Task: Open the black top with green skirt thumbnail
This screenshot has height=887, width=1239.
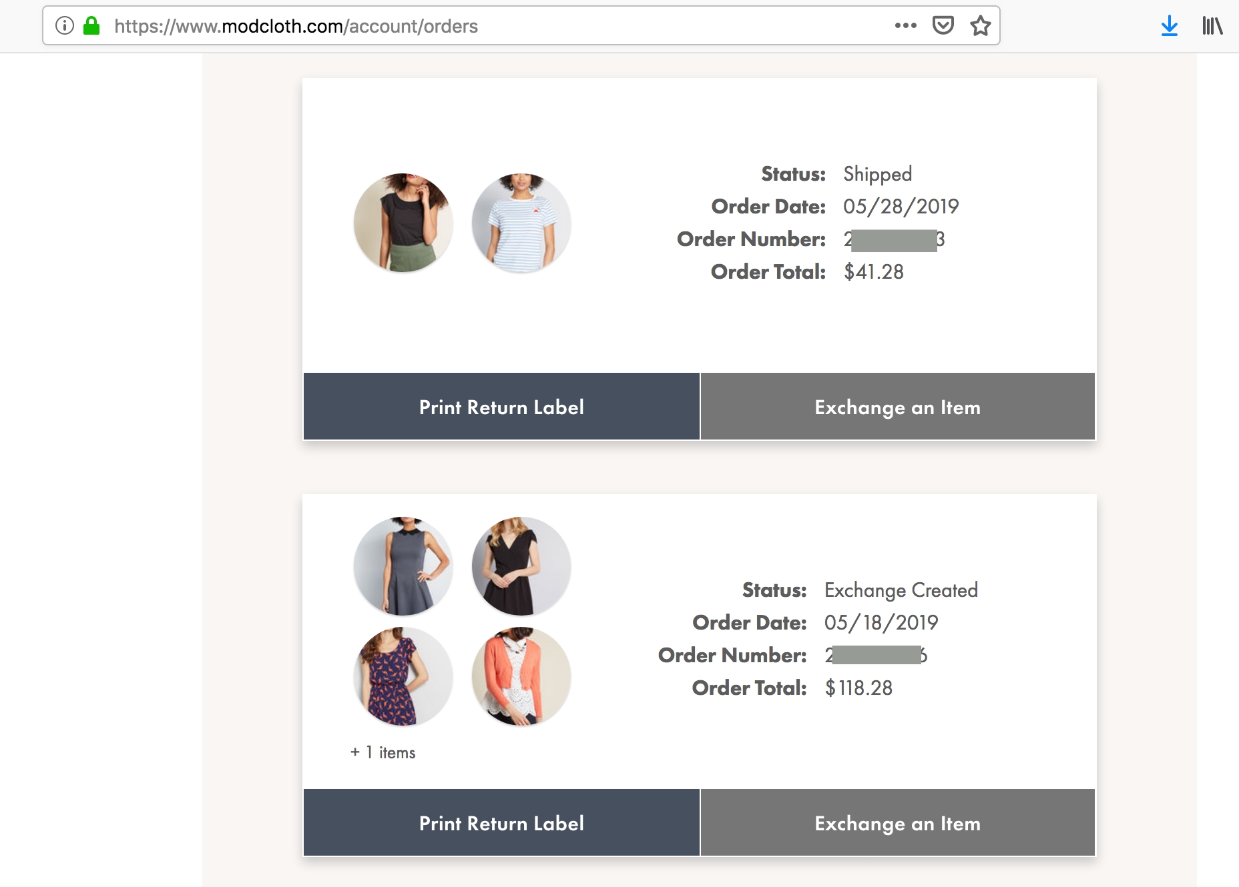Action: click(x=403, y=223)
